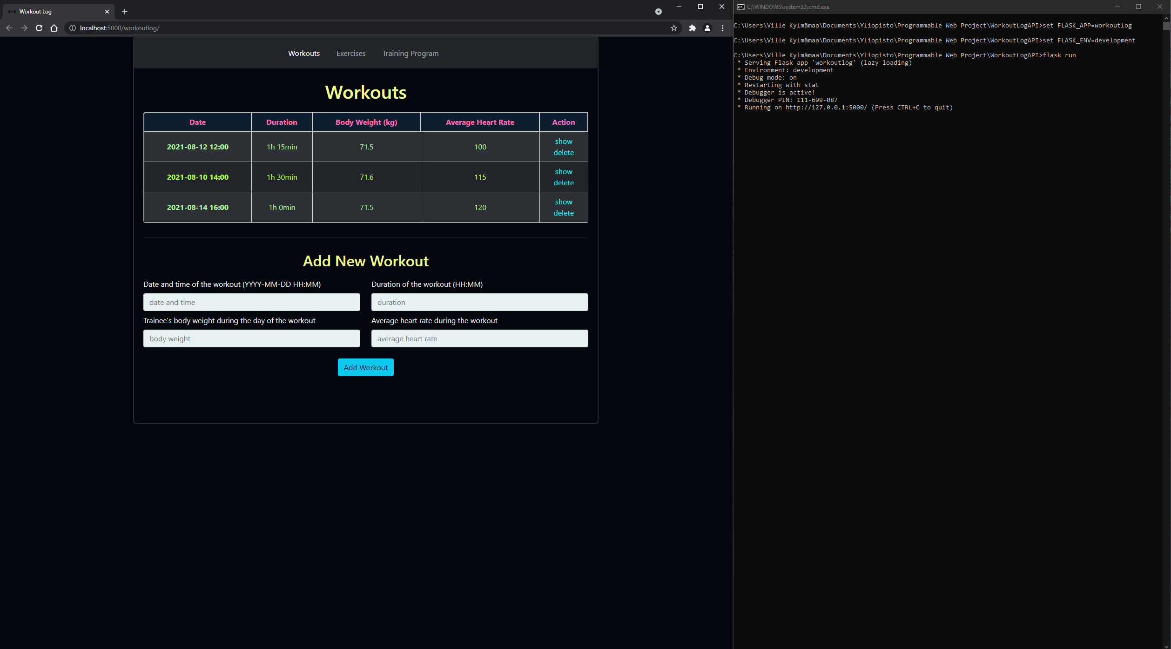Delete the 2021-08-10 14:00 workout

563,183
